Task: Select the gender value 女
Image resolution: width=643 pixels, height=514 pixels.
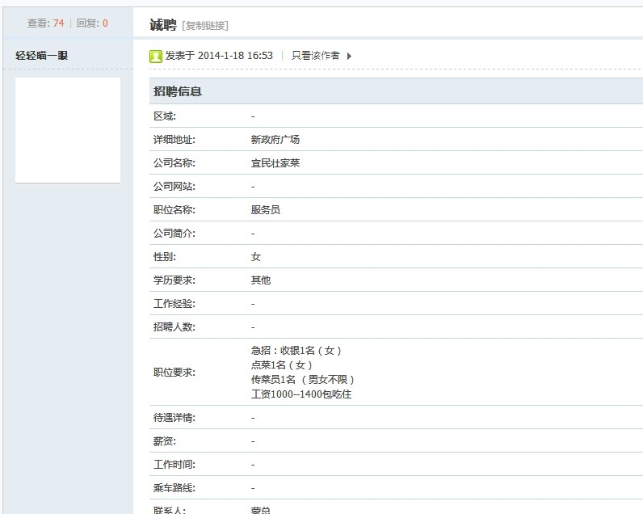Action: pyautogui.click(x=256, y=257)
